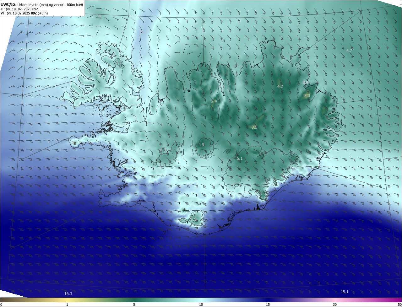Viewport: 402px width, 307px height.
Task: Click the 3.5 value label on the map
Action: point(254,127)
